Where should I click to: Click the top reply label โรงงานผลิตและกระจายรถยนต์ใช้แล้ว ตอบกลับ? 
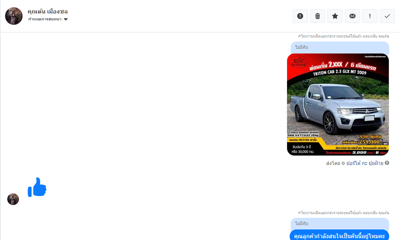point(343,36)
